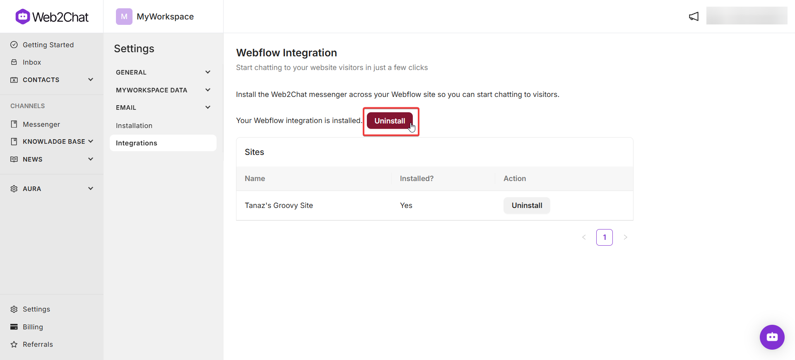Expand the General settings chevron

point(208,72)
